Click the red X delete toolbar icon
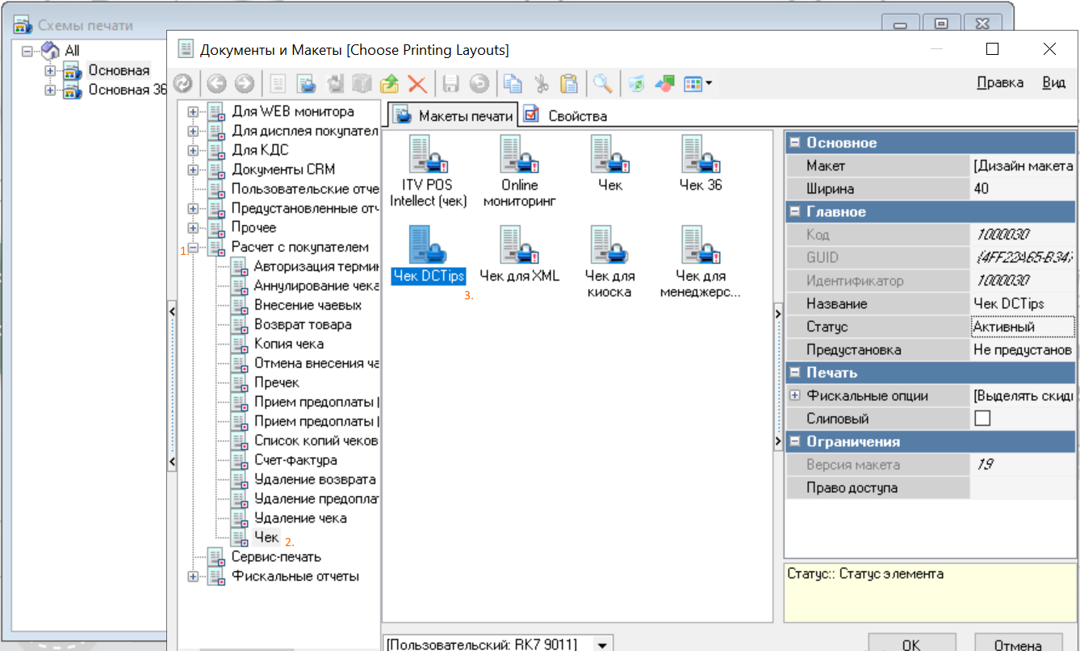Image resolution: width=1080 pixels, height=651 pixels. coord(417,83)
